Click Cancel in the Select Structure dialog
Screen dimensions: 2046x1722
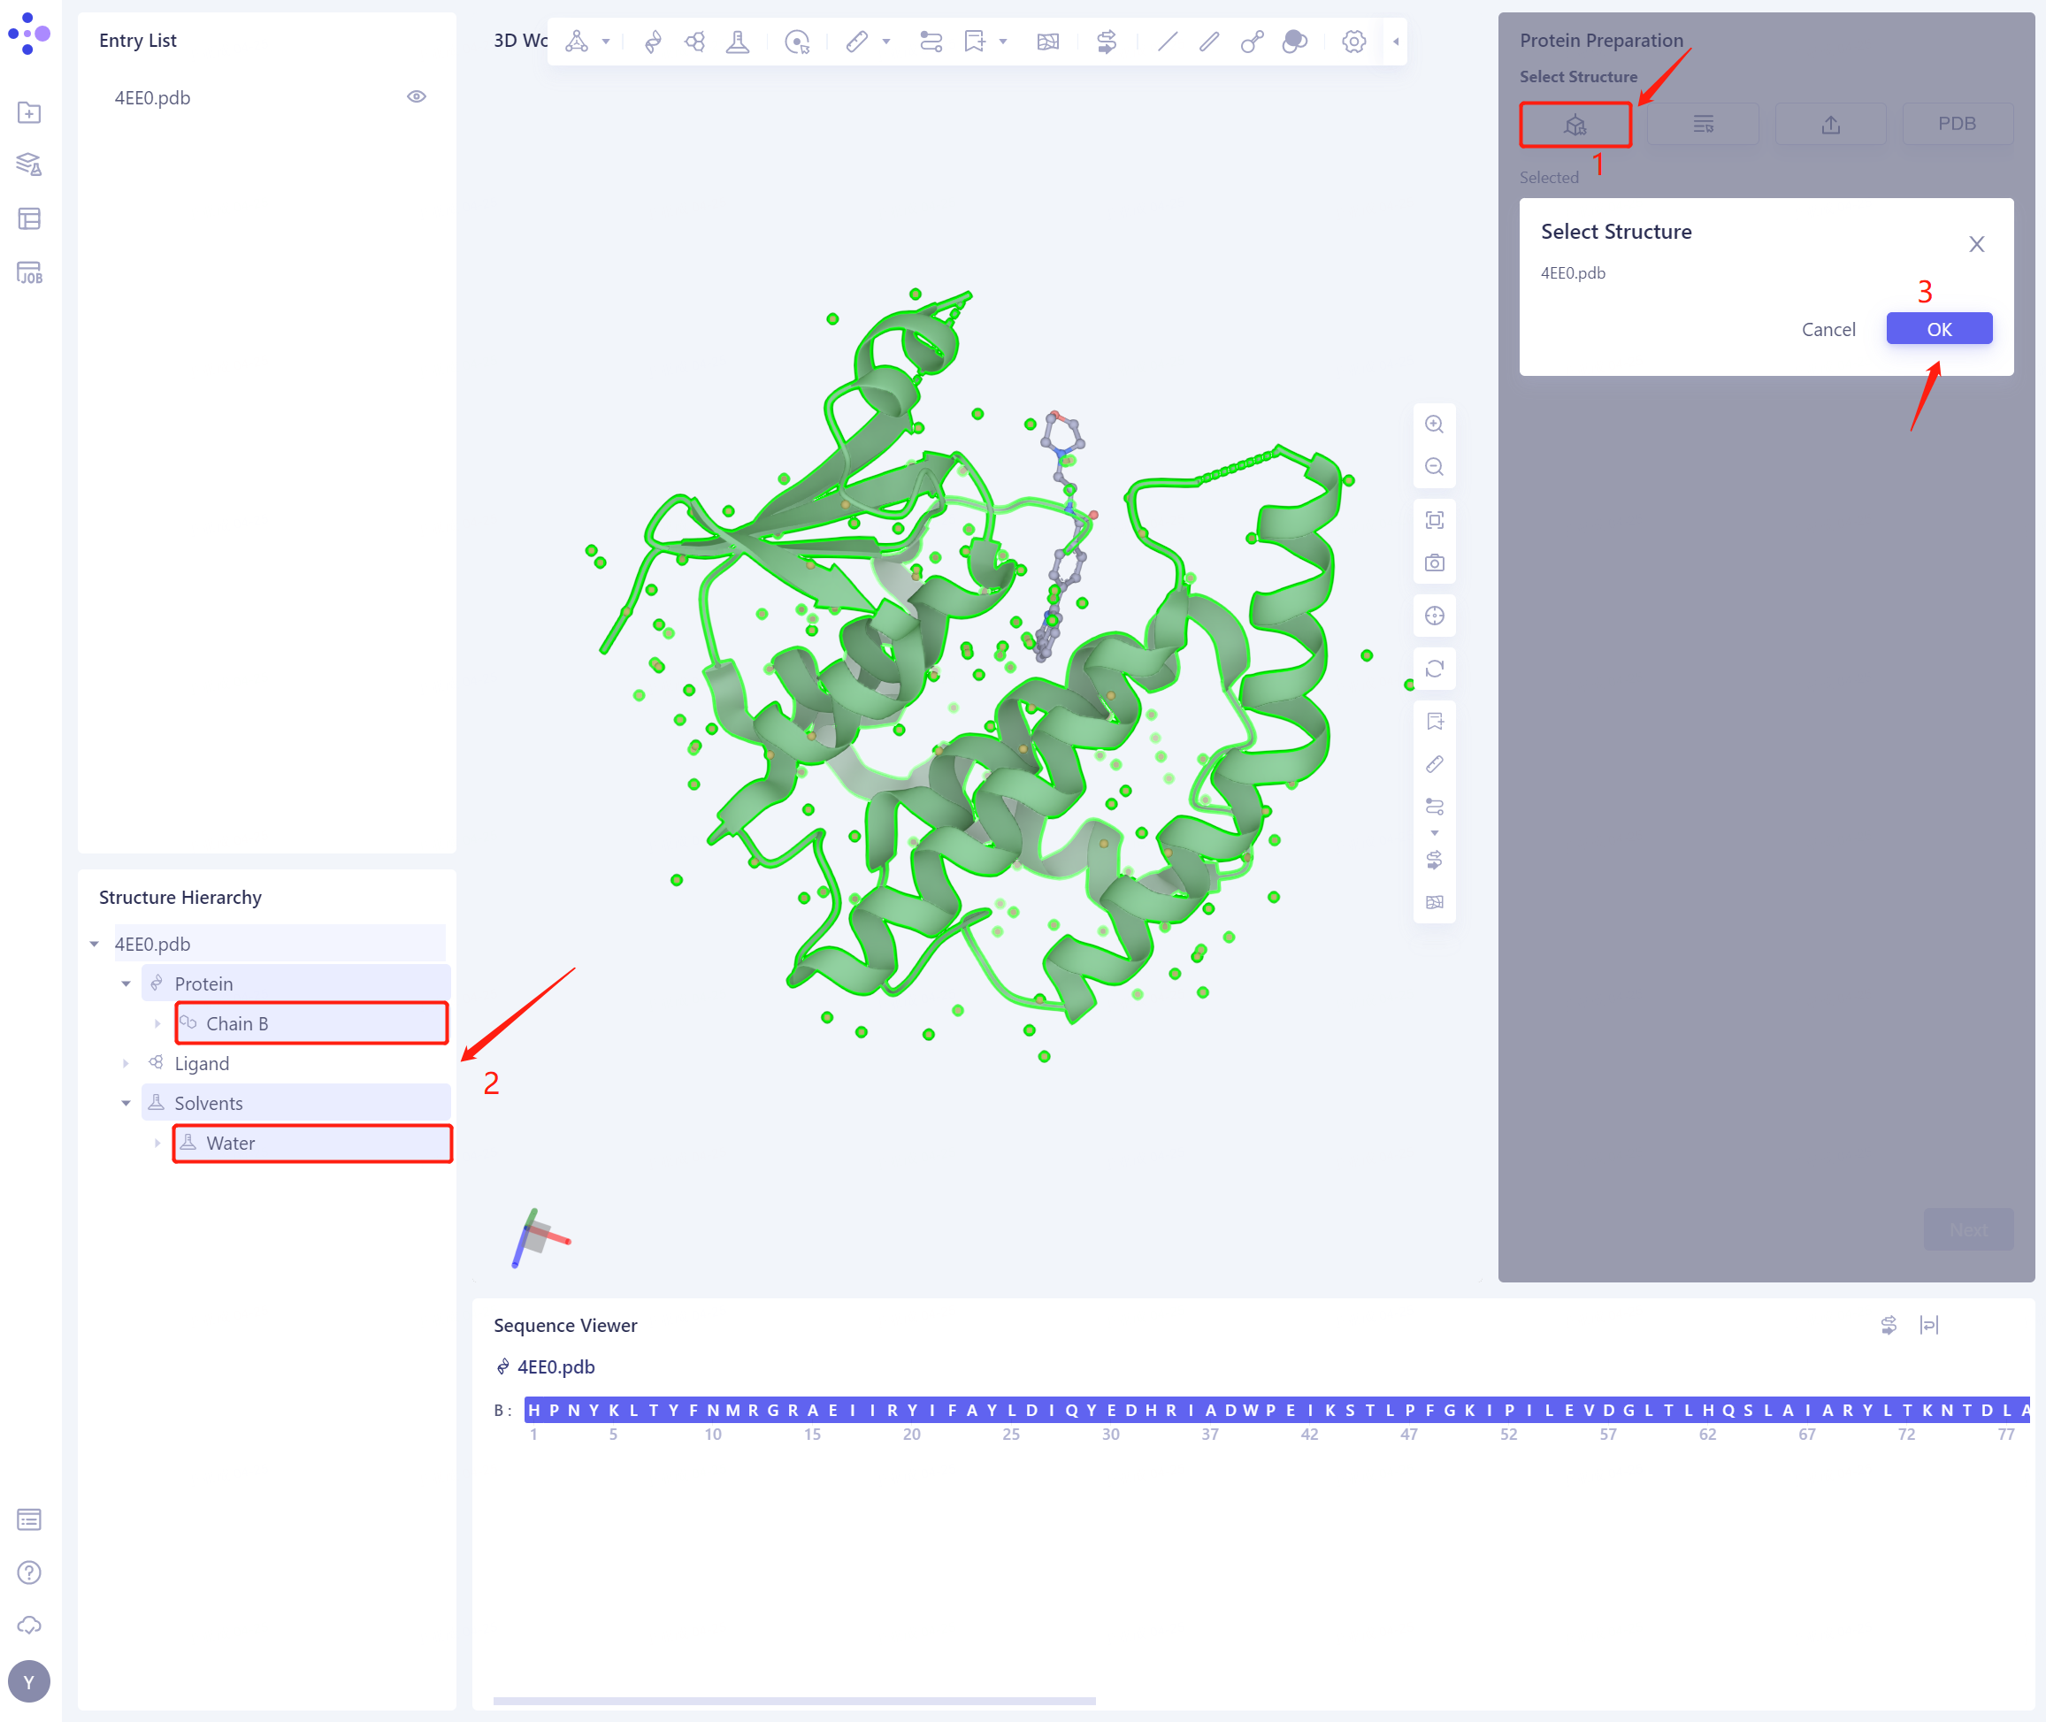point(1828,329)
